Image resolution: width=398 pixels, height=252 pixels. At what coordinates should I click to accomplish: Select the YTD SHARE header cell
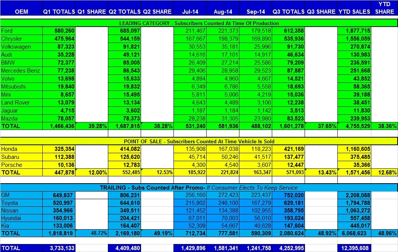[384, 8]
